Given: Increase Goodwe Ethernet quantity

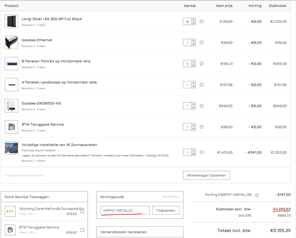Looking at the screenshot, I should pos(194,41).
